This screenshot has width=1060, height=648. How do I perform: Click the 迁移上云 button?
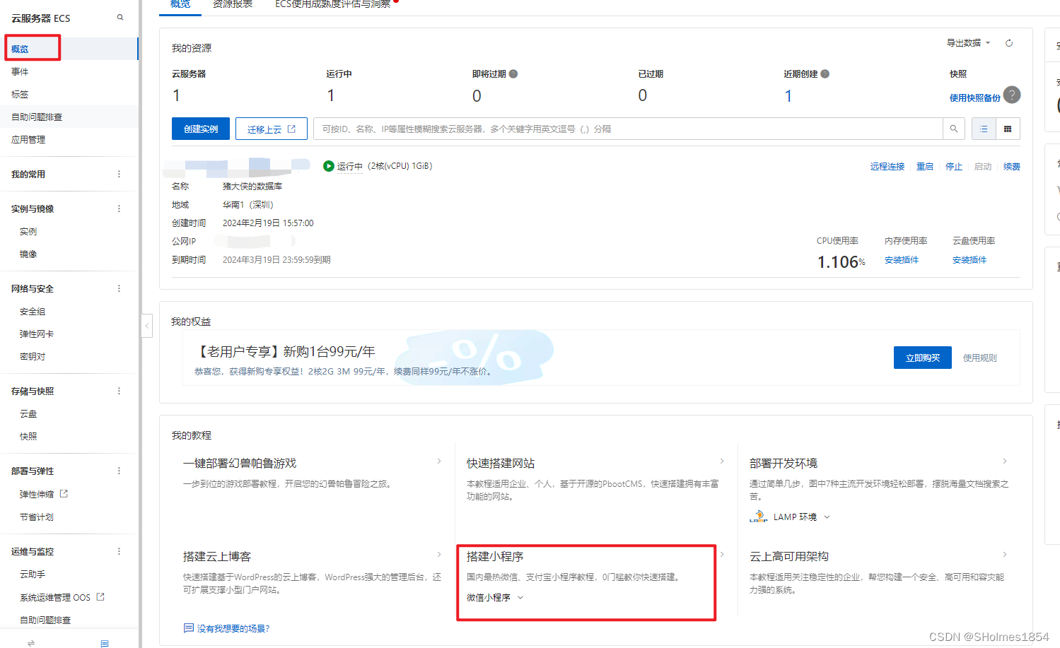pyautogui.click(x=272, y=129)
